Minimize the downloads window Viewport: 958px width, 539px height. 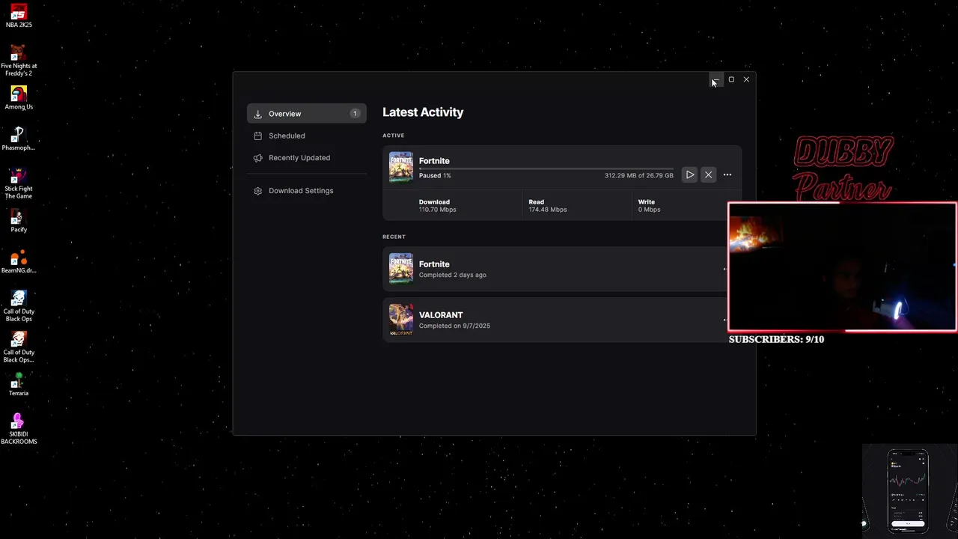716,79
